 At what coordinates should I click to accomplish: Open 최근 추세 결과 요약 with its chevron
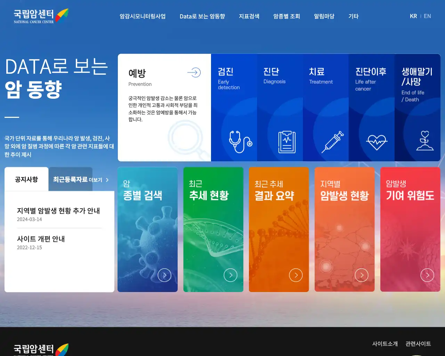[x=296, y=275]
